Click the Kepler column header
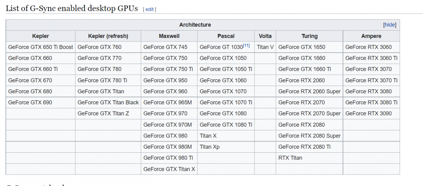The height and width of the screenshot is (186, 423). point(41,36)
